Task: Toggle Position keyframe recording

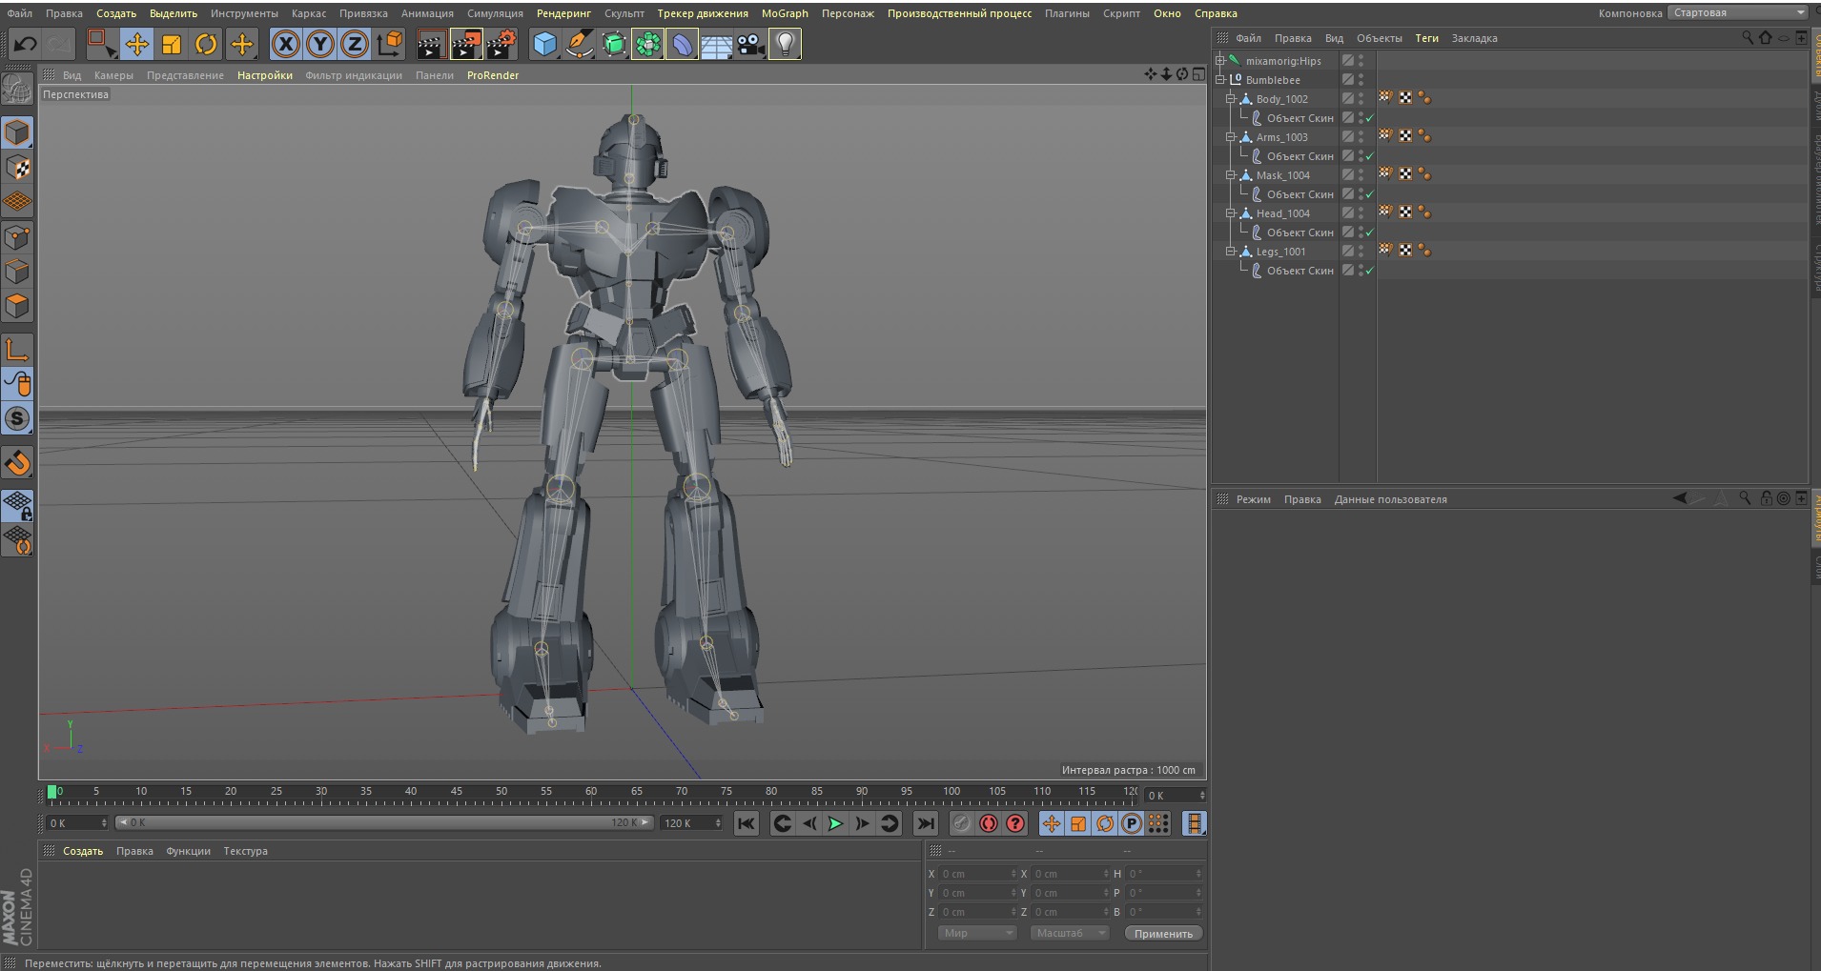Action: coord(1051,824)
